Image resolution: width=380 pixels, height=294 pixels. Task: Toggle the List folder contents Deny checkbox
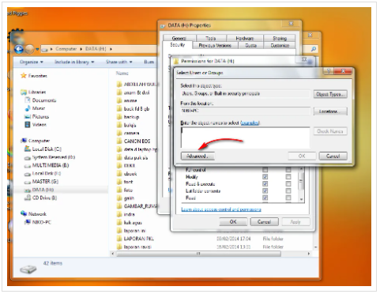[288, 190]
